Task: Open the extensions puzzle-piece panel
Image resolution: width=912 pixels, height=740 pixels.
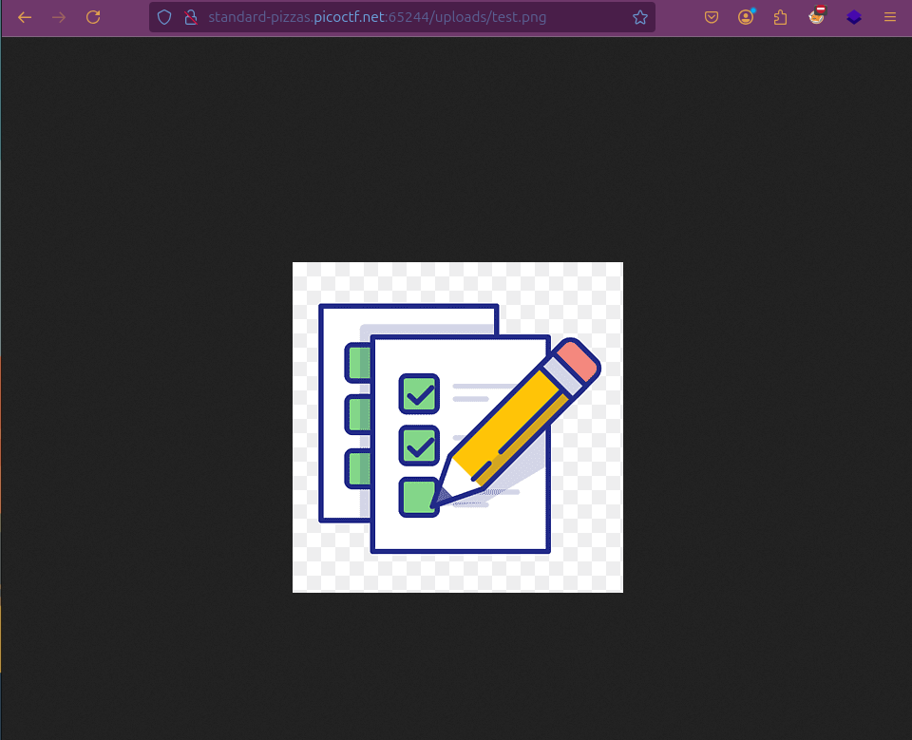Action: coord(781,17)
